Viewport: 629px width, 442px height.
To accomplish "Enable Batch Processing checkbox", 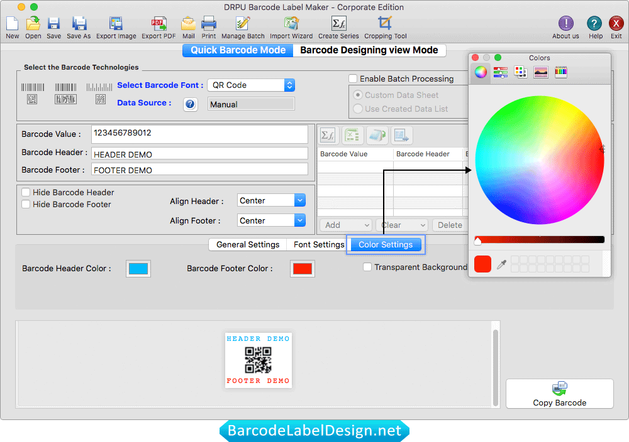I will (x=353, y=78).
